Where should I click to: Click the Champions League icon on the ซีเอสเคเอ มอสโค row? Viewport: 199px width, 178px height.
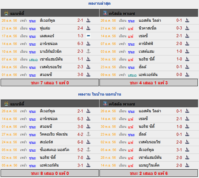point(88,149)
